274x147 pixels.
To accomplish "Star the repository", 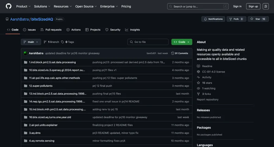I will 258,19.
